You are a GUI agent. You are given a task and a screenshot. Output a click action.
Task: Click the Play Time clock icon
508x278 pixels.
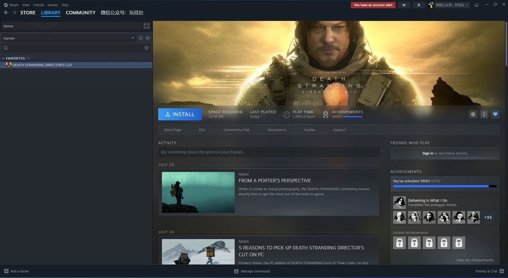coord(286,115)
